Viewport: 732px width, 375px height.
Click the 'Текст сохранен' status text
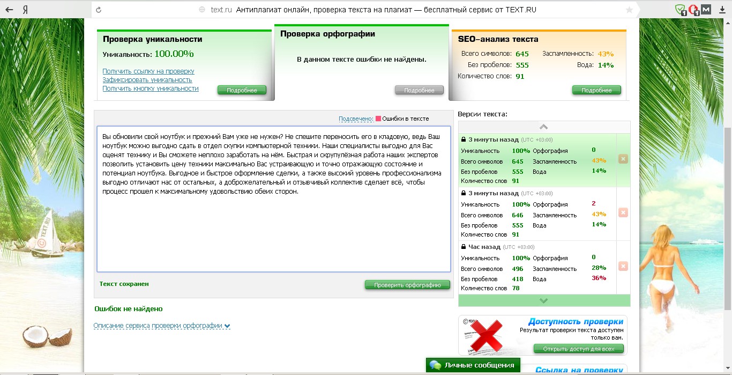(x=124, y=284)
